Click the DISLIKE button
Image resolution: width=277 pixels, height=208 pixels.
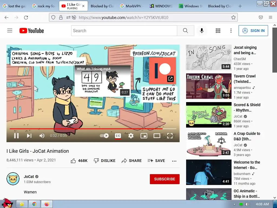click(x=105, y=161)
